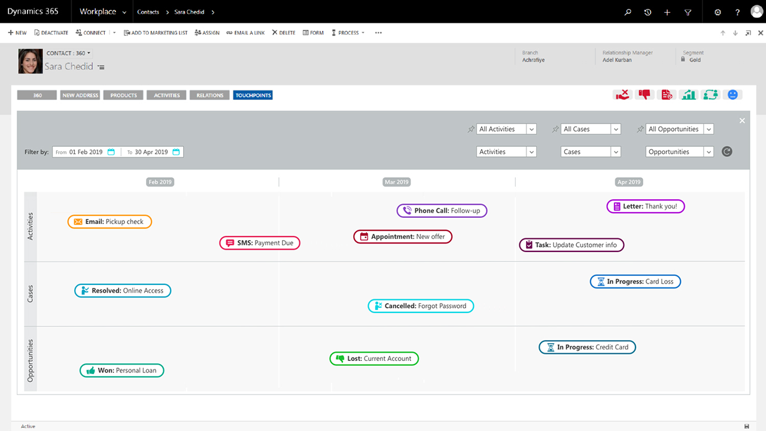Click the search magnifier icon in top bar

628,12
